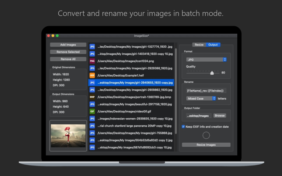Image resolution: width=282 pixels, height=176 pixels.
Task: Click the output Height: 640 value
Action: pyautogui.click(x=61, y=106)
